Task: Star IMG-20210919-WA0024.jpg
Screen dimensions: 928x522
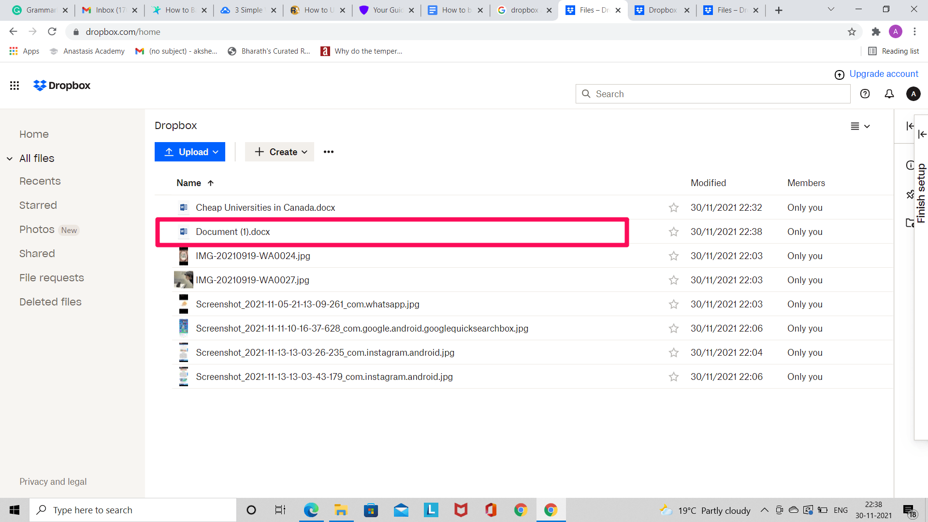Action: 674,256
